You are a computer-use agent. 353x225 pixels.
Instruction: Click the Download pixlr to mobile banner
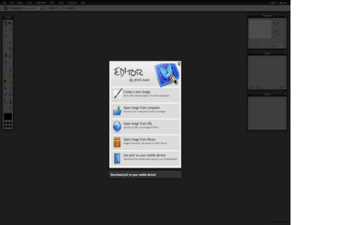pos(146,175)
